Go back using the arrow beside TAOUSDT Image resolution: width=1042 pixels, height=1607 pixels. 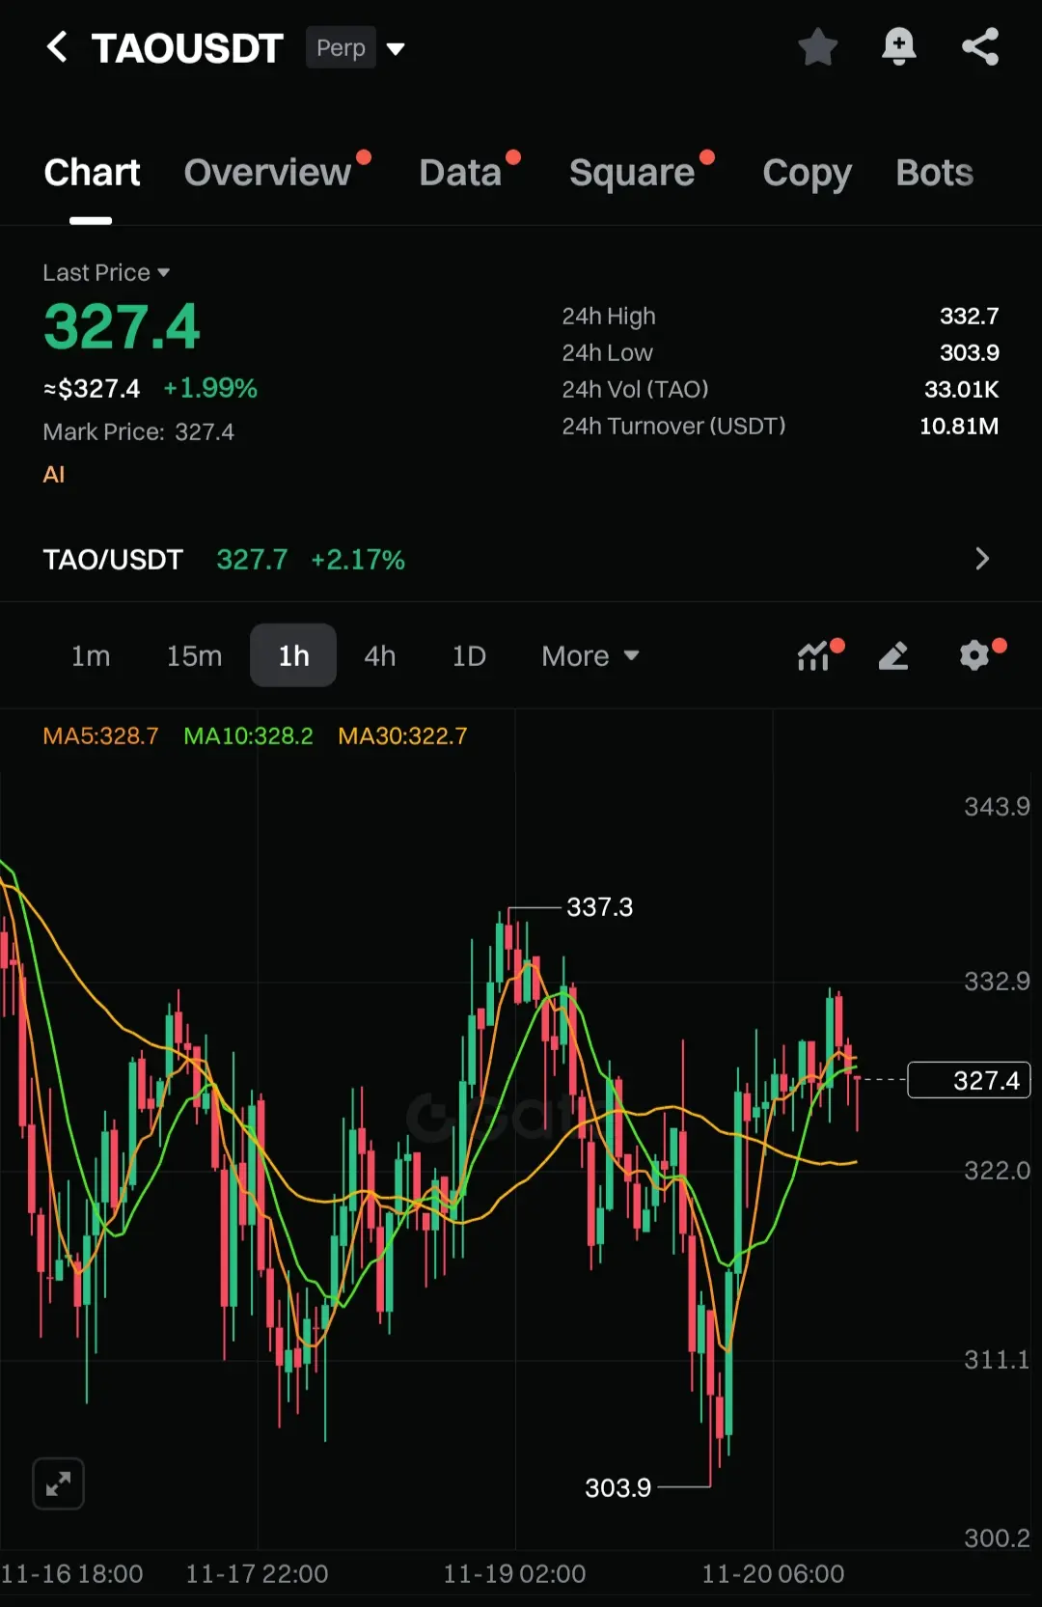point(57,46)
